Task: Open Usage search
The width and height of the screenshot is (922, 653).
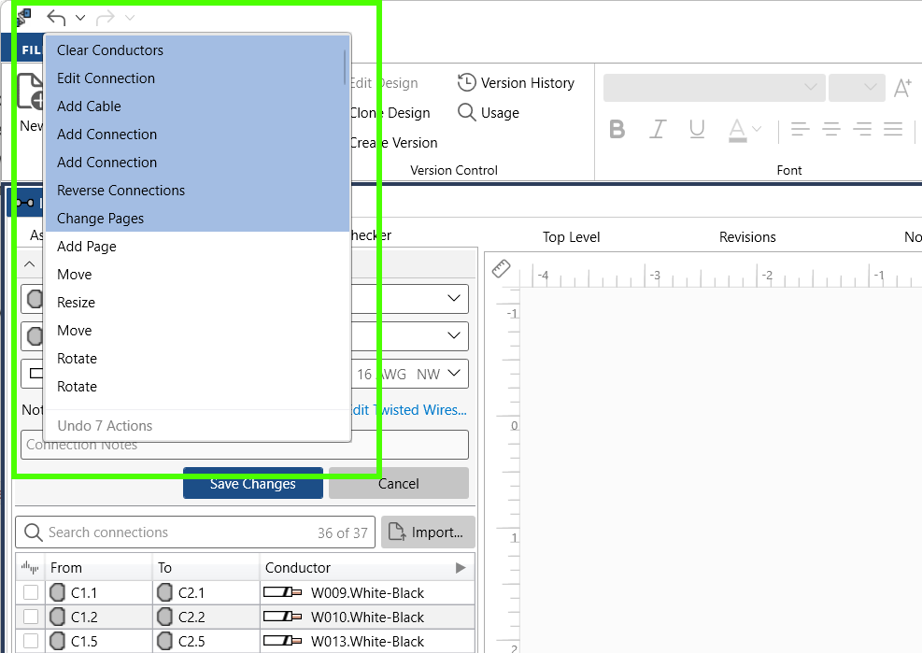Action: (x=489, y=113)
